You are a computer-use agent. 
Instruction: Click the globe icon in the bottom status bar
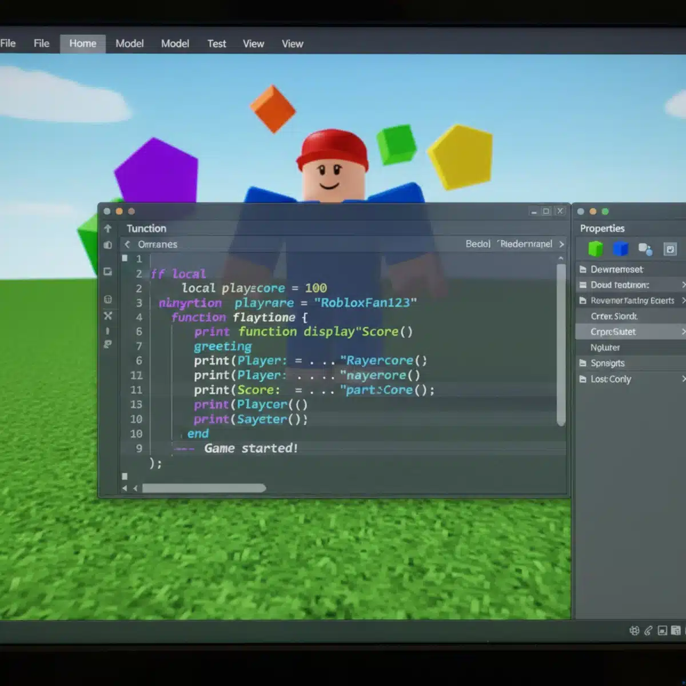634,631
